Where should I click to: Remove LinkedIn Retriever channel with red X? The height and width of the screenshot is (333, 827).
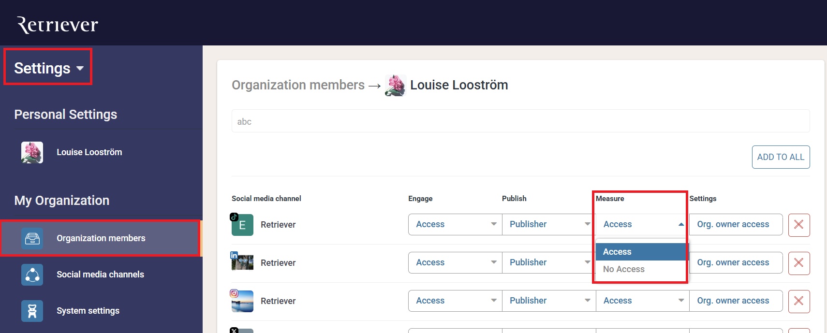coord(799,263)
